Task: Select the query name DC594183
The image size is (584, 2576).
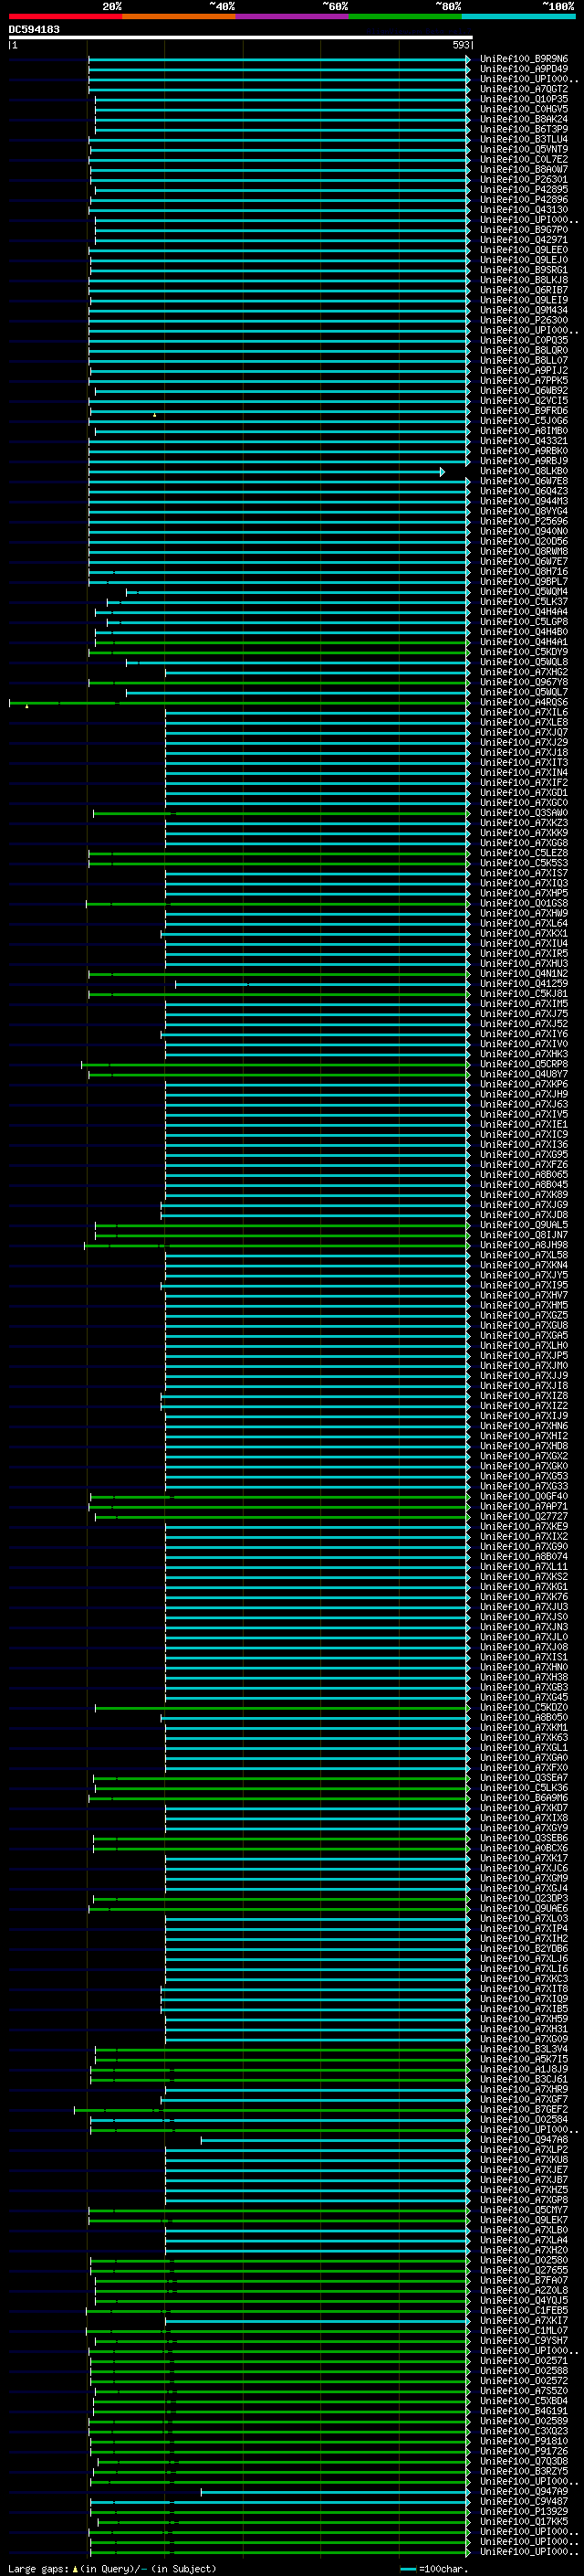Action: (34, 29)
